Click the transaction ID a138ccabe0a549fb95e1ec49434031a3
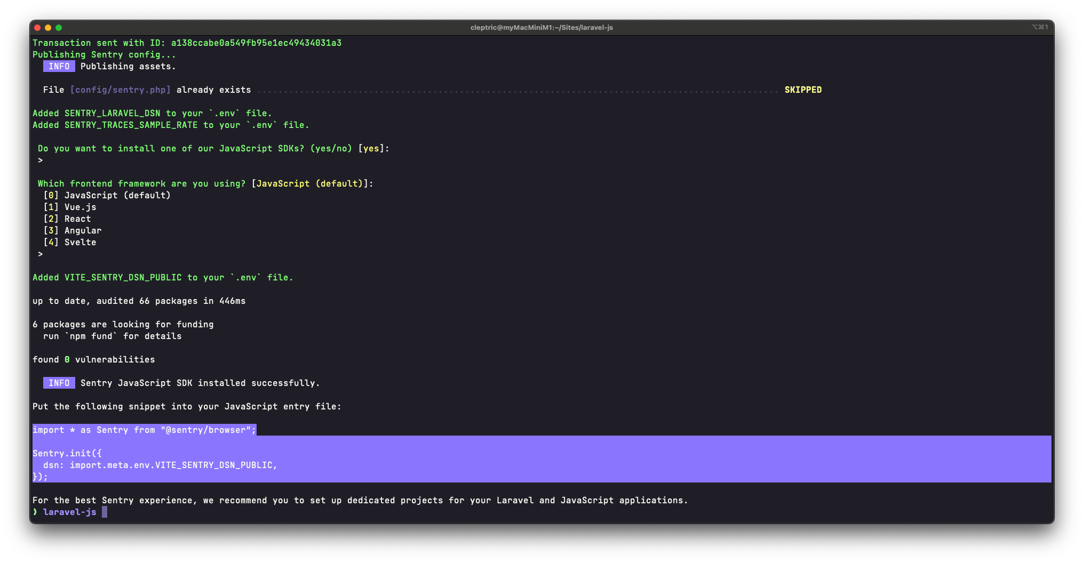The height and width of the screenshot is (563, 1084). (x=256, y=43)
